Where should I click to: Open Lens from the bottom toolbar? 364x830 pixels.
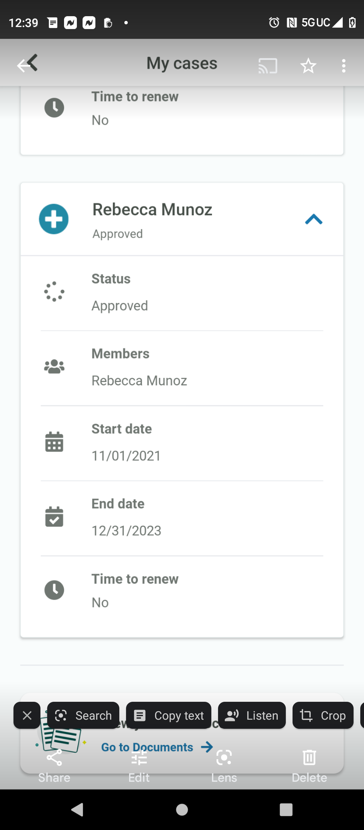tap(224, 766)
